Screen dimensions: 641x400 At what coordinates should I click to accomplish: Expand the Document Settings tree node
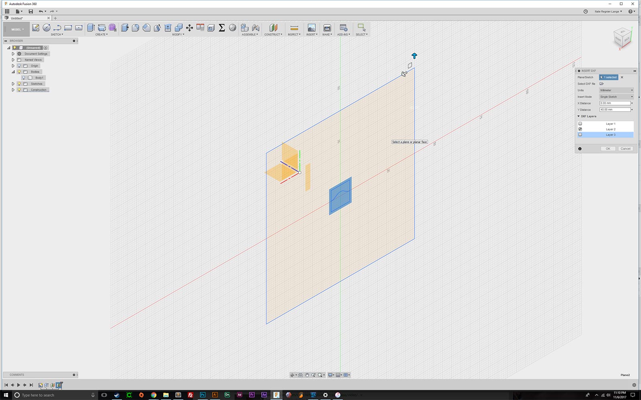13,54
